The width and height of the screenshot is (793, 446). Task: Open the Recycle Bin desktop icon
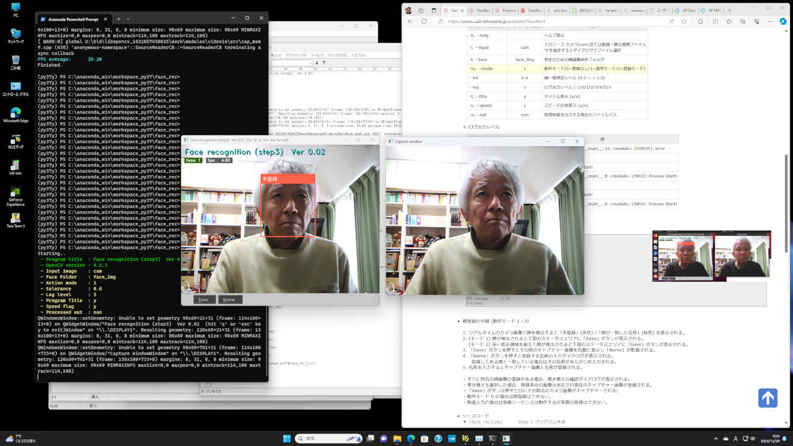click(15, 62)
